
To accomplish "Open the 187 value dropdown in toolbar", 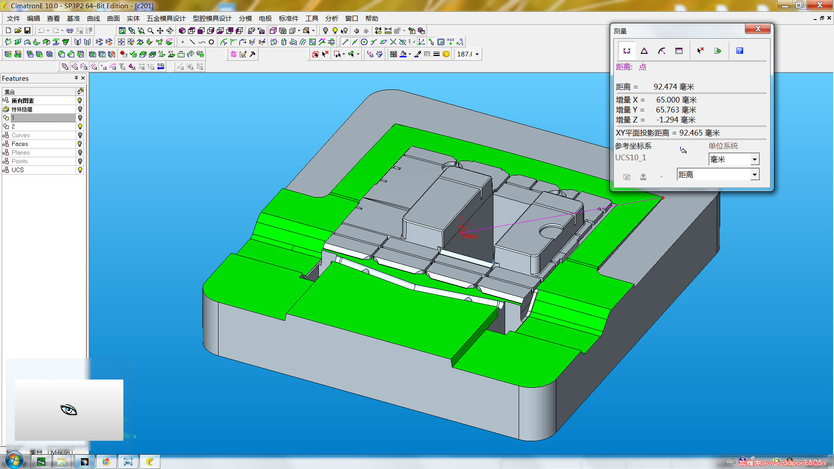I will tap(477, 54).
